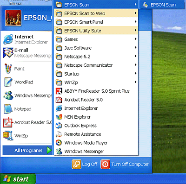186x184 pixels.
Task: Open Windows Media Player icon
Action: pyautogui.click(x=59, y=143)
